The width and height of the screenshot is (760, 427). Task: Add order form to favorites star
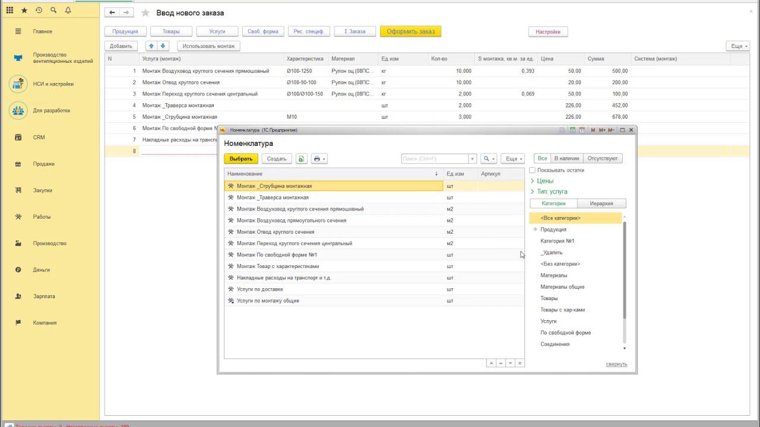[x=145, y=12]
